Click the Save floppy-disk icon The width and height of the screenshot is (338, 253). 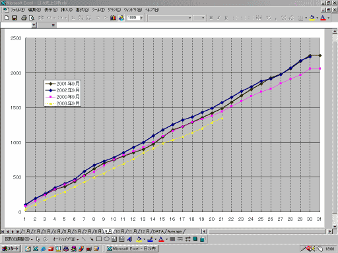coord(15,18)
